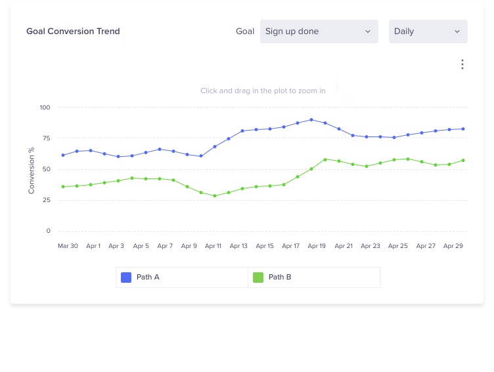Select Path B data point on Mar 30

pyautogui.click(x=63, y=187)
